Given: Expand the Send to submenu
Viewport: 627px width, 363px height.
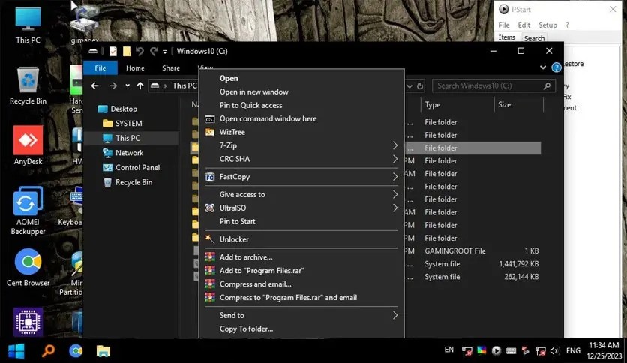Looking at the screenshot, I should [x=395, y=315].
